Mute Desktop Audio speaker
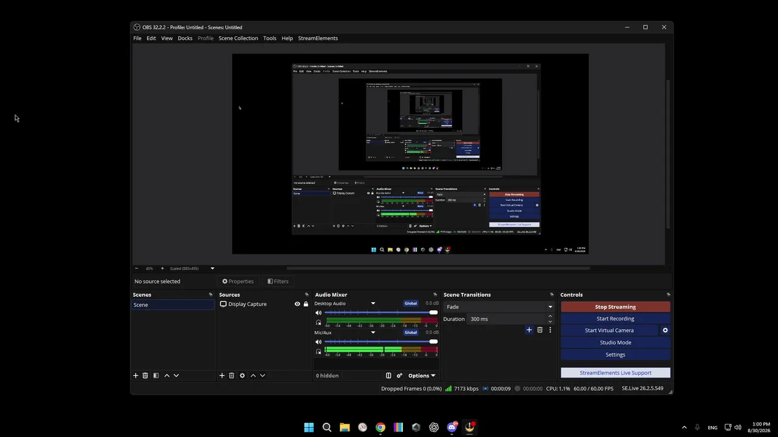Viewport: 778px width, 437px height. 318,313
